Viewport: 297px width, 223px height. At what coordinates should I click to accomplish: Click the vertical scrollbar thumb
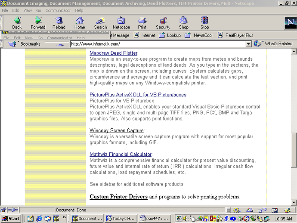[x=294, y=150]
